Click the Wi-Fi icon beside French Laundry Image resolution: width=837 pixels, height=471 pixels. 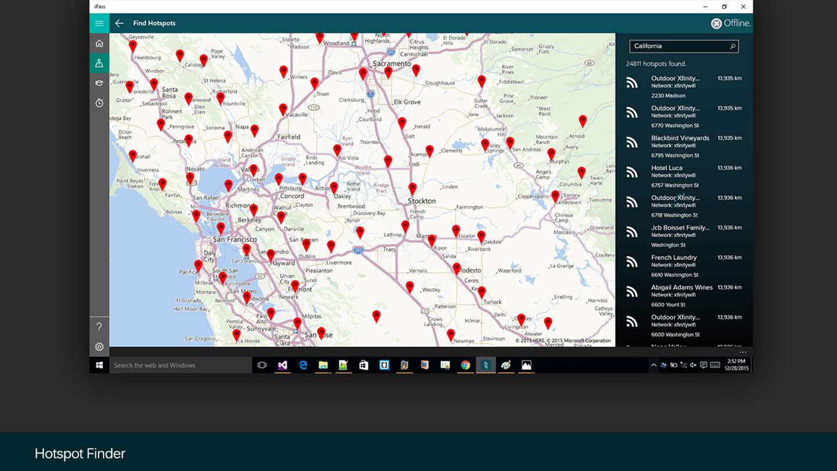click(x=632, y=262)
